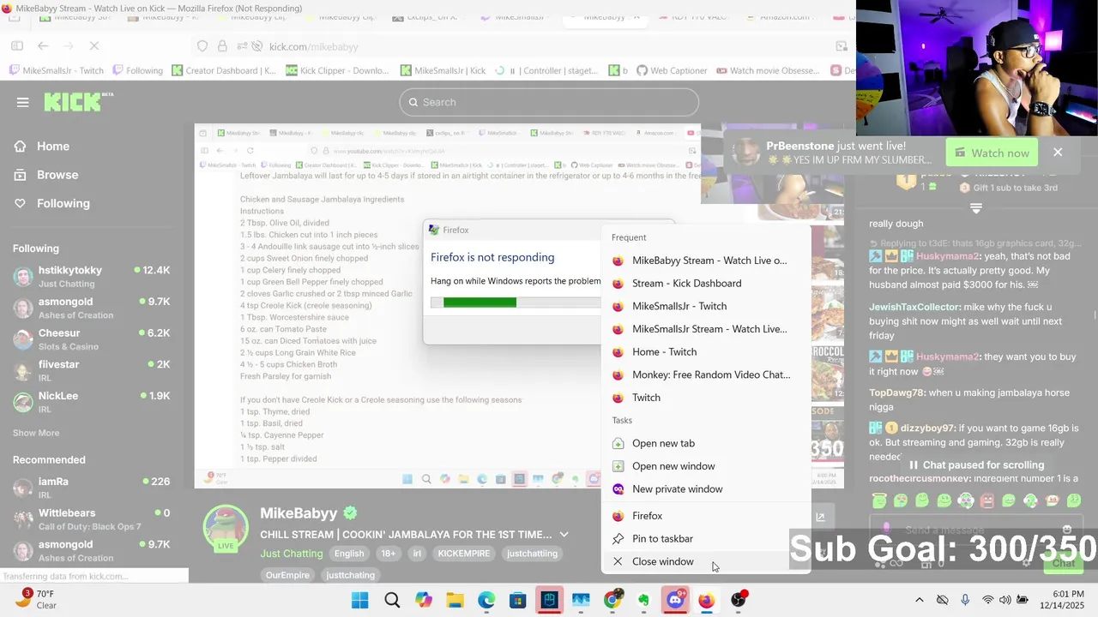Click the microphone tray icon
This screenshot has width=1098, height=617.
[965, 600]
